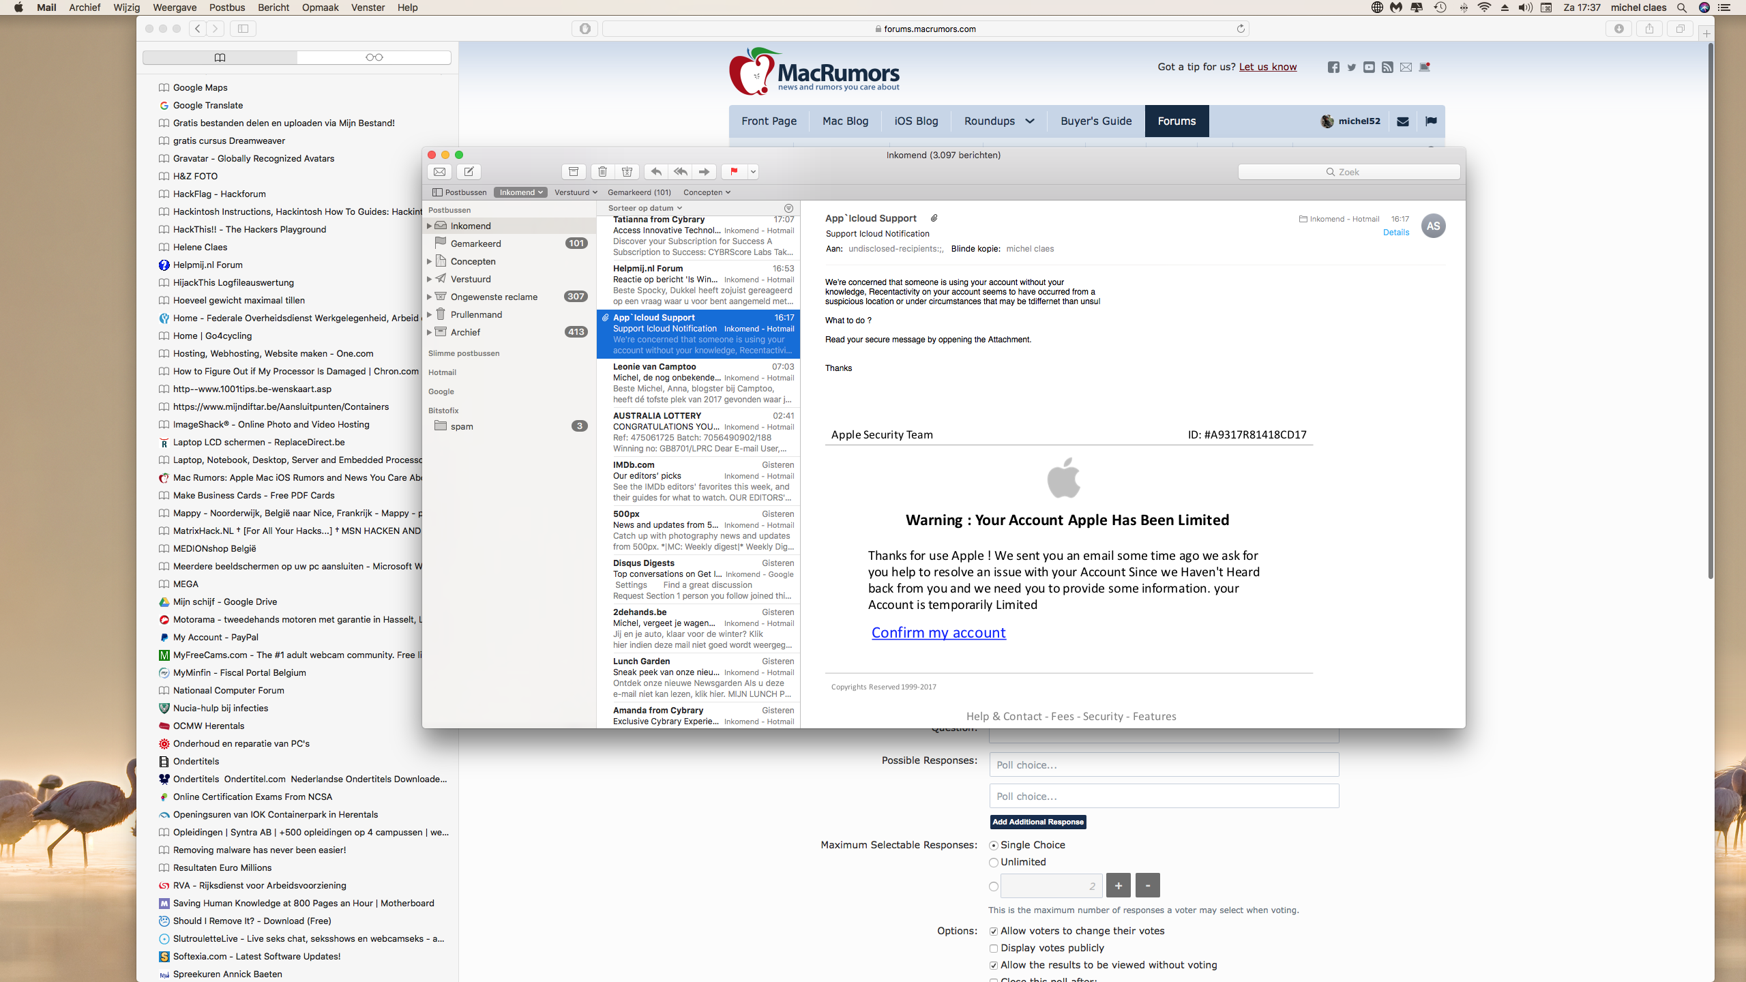
Task: Open the MacRumors YouTube icon
Action: 1369,67
